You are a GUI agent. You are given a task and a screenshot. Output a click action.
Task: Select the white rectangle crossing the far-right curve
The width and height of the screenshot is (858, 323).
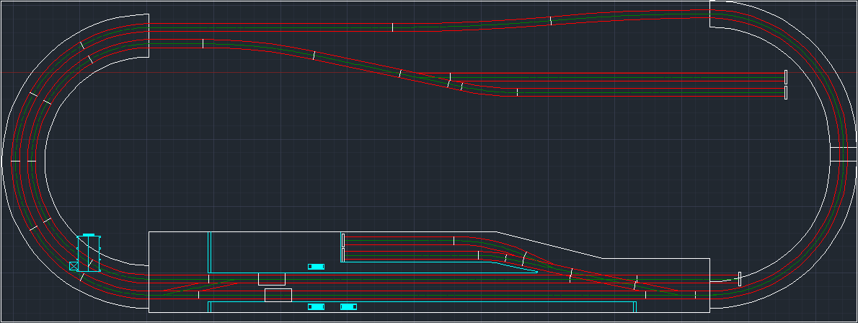tap(844, 154)
